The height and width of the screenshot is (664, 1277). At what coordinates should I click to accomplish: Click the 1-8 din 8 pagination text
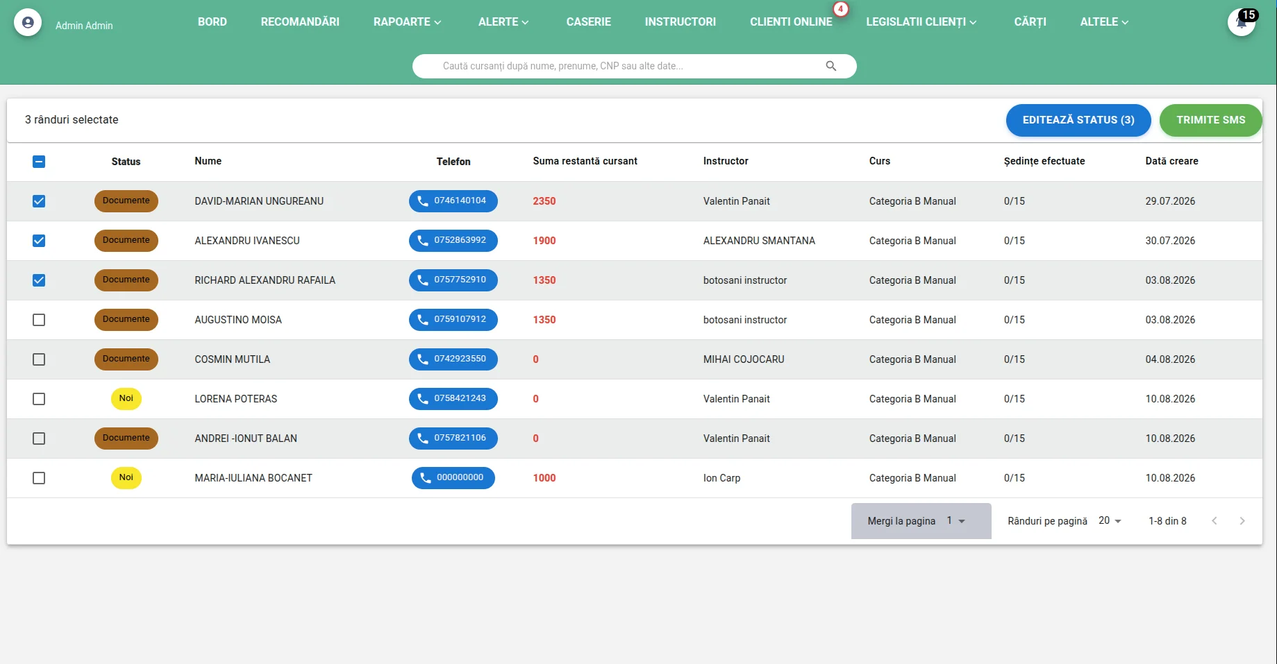click(1167, 521)
